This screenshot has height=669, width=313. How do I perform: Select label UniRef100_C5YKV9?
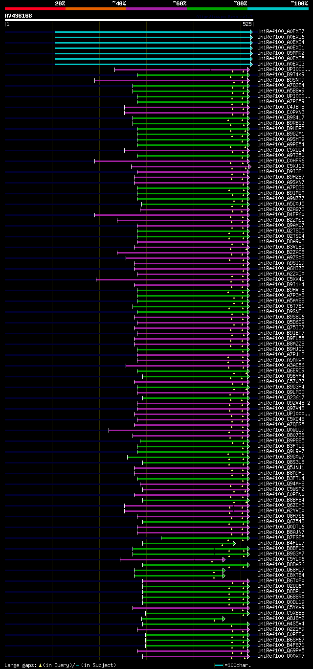point(281,607)
